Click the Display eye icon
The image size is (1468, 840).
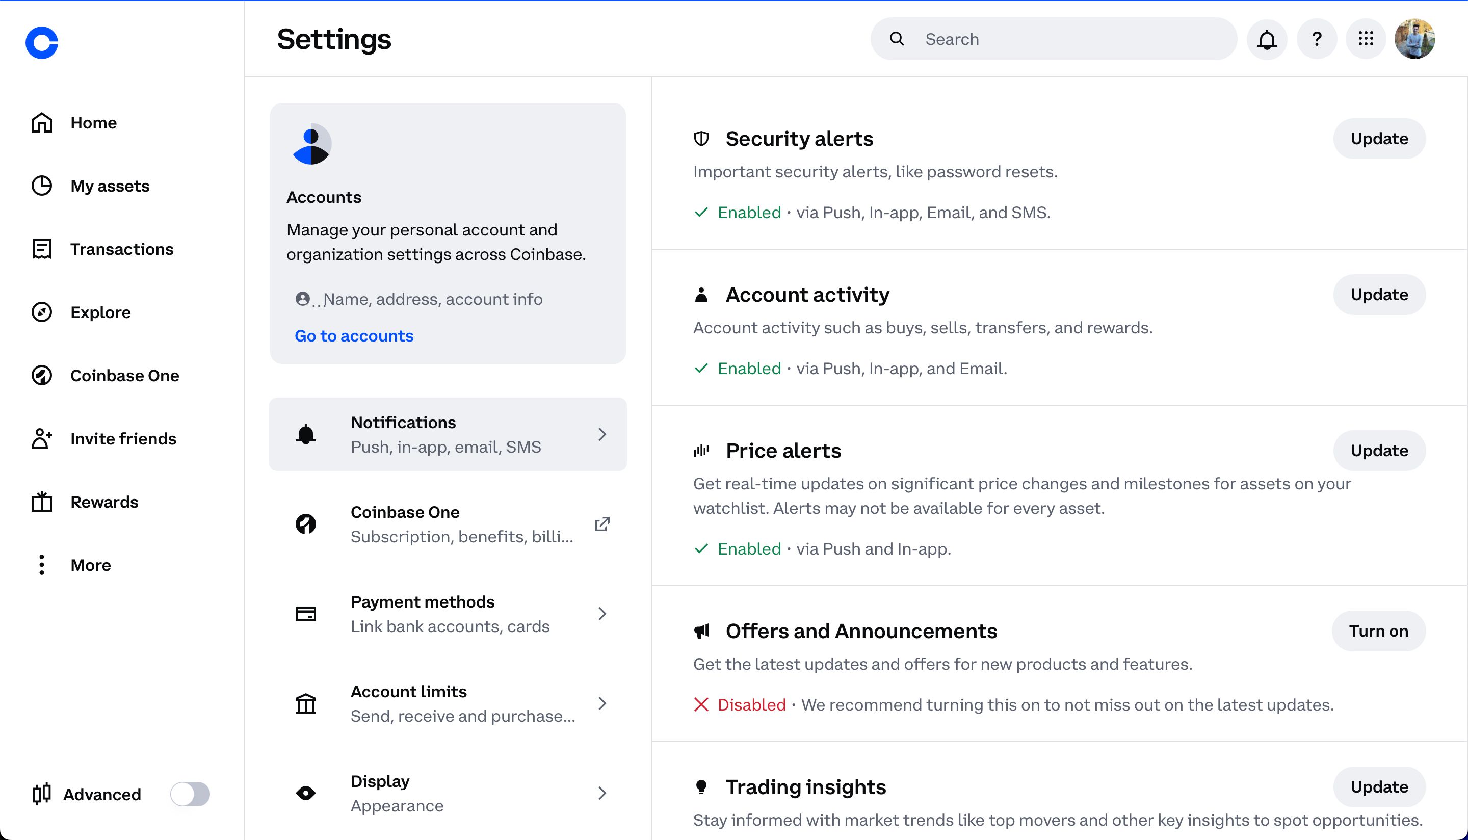pyautogui.click(x=306, y=793)
